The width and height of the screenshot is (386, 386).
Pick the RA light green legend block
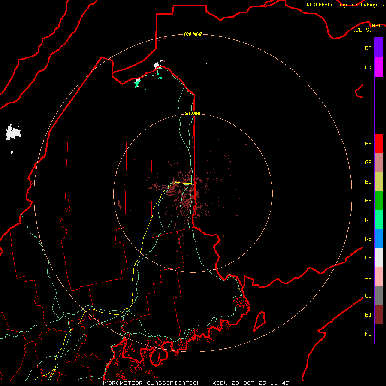pos(379,220)
